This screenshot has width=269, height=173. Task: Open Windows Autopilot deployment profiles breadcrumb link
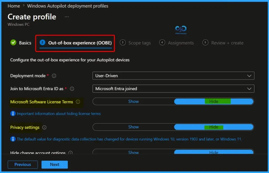pos(68,6)
